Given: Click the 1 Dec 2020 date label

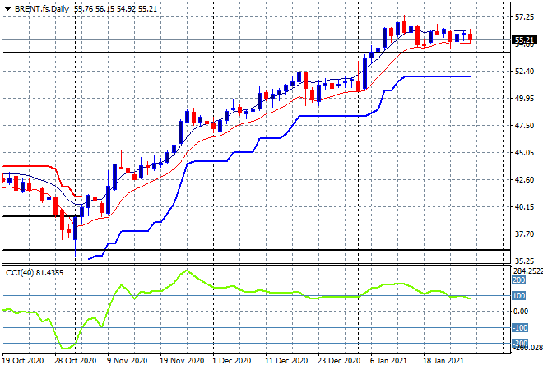Looking at the screenshot, I should point(232,361).
